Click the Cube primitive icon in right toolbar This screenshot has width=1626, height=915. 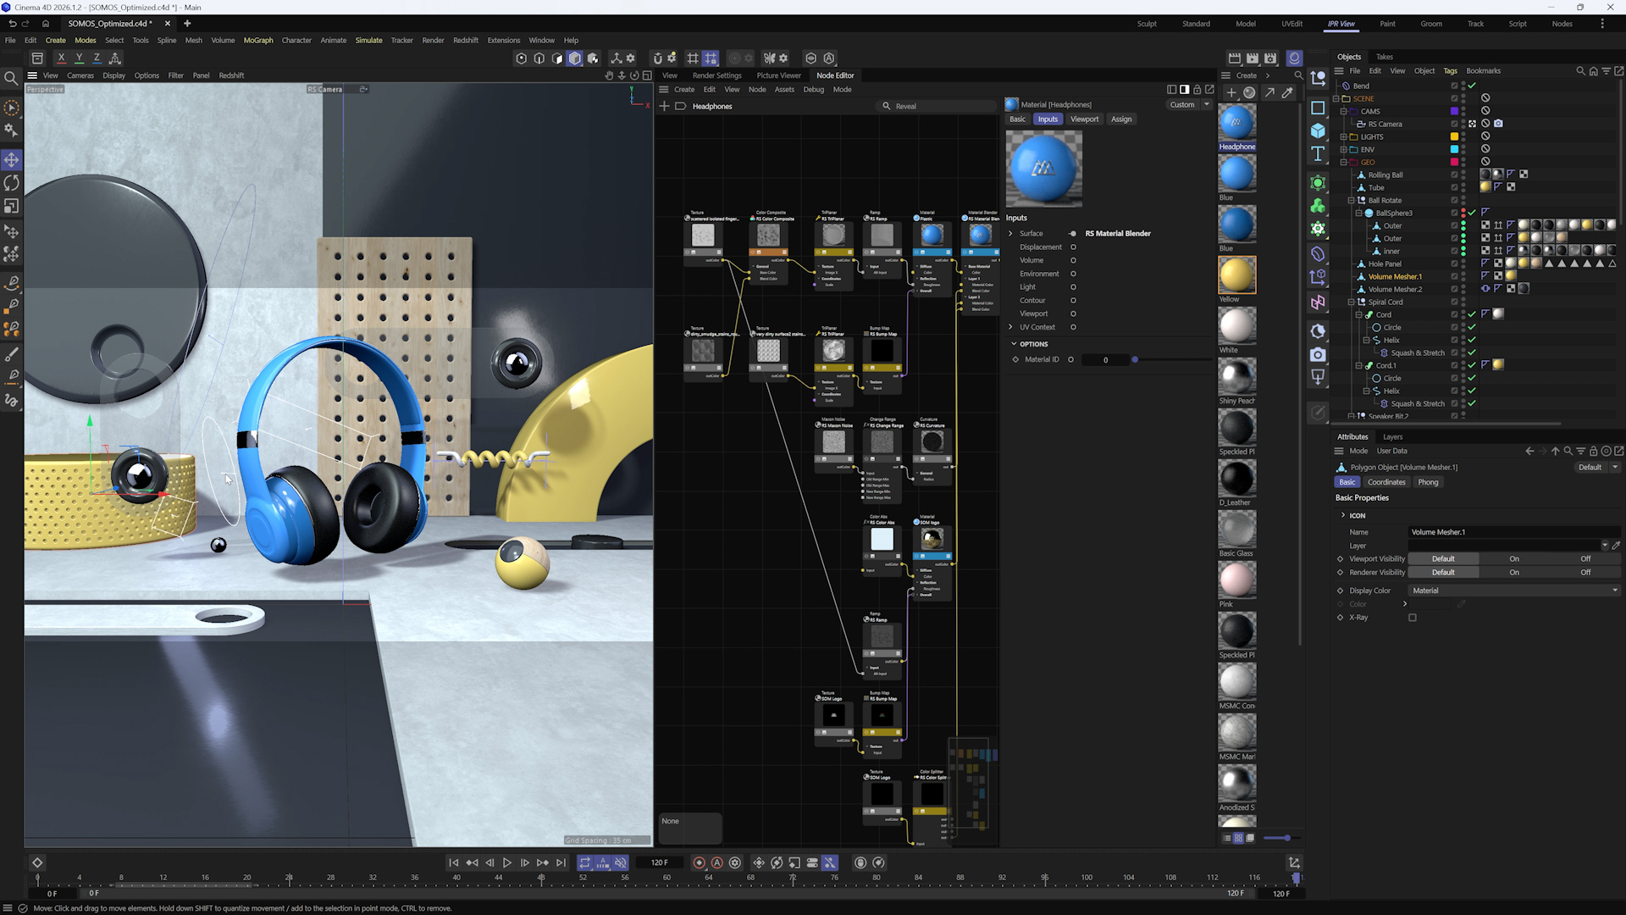(1318, 130)
